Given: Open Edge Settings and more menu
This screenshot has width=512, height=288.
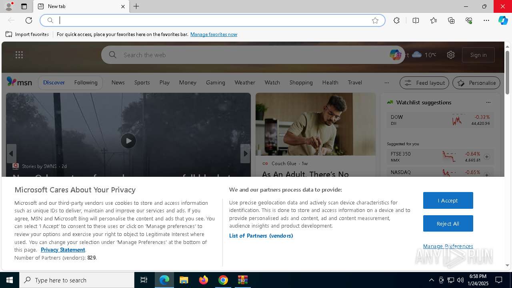Looking at the screenshot, I should pyautogui.click(x=486, y=20).
